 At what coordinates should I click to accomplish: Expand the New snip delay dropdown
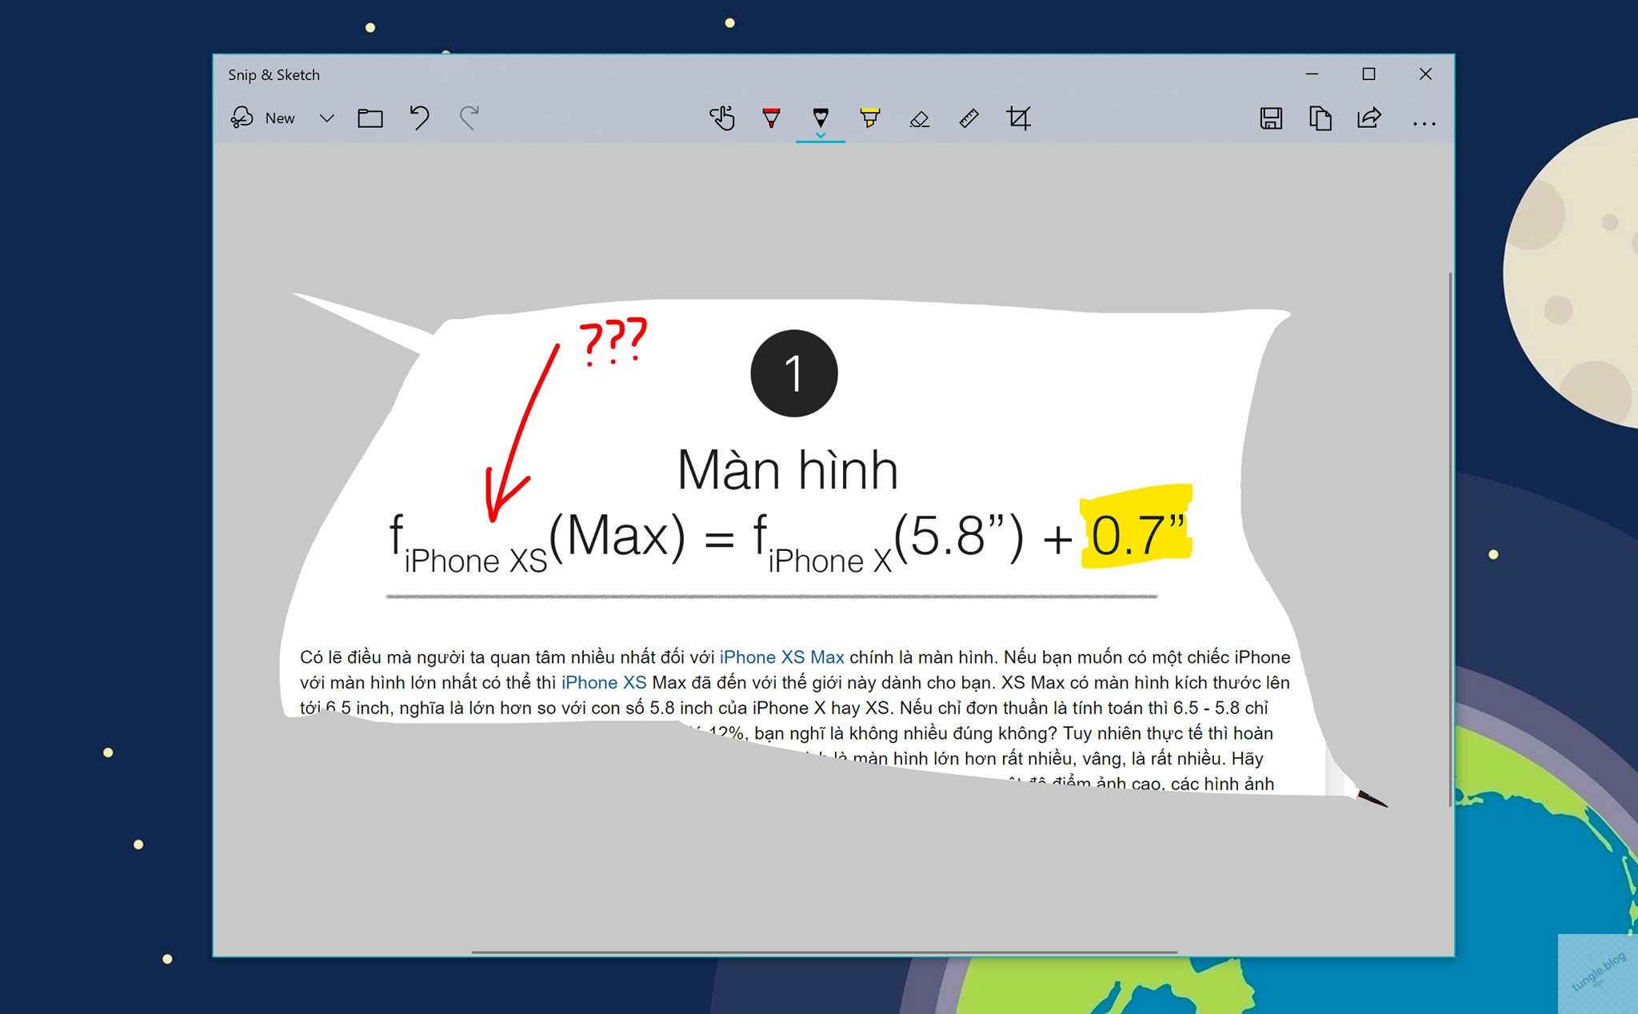[x=326, y=118]
